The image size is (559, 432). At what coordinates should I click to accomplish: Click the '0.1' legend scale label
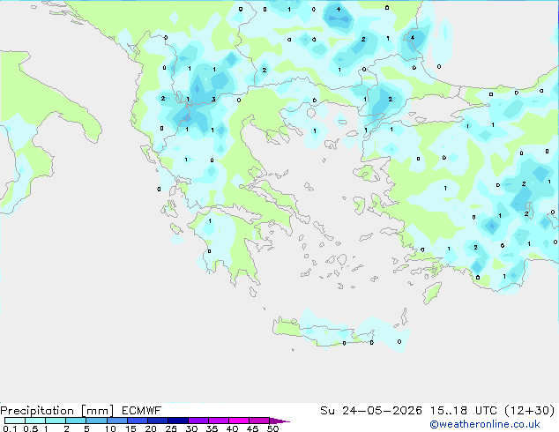point(10,428)
